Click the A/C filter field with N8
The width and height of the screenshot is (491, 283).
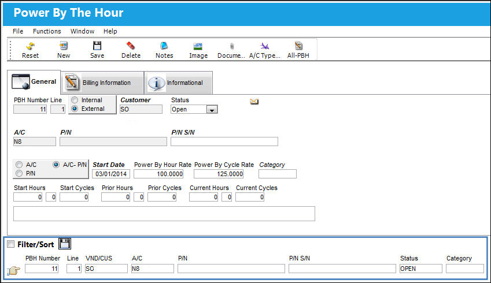(153, 269)
